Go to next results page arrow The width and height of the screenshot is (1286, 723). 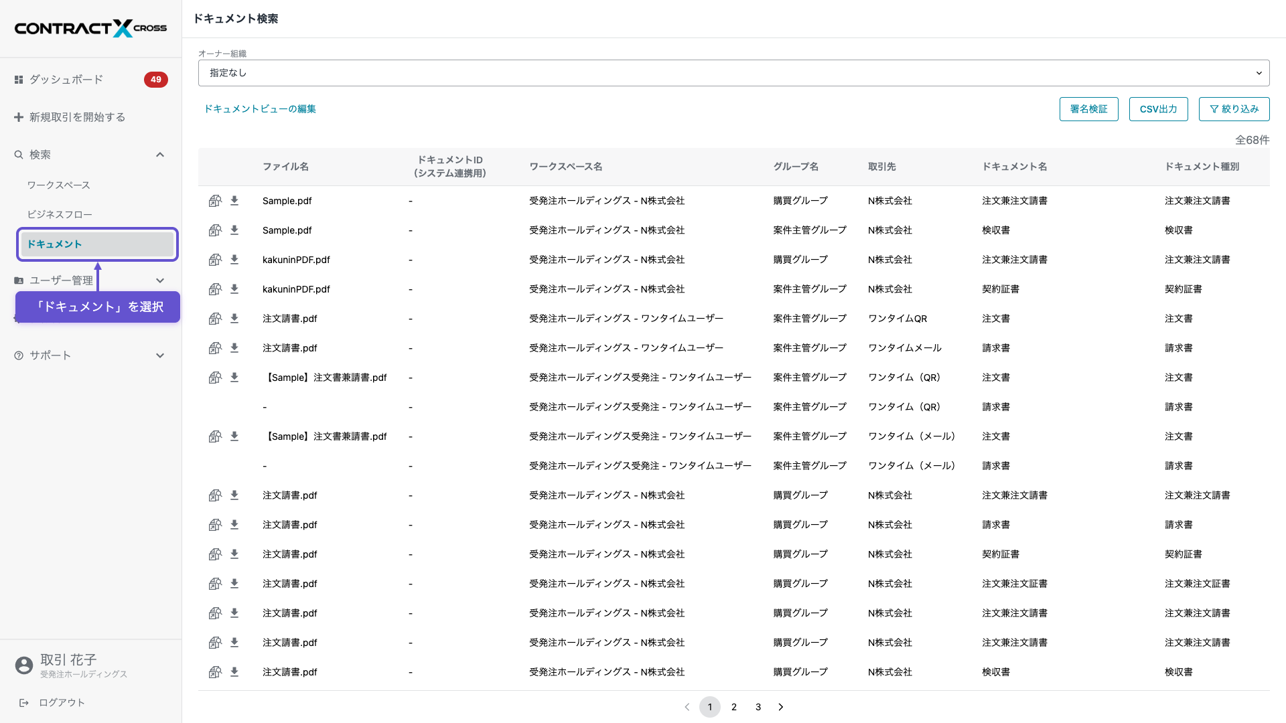tap(780, 707)
